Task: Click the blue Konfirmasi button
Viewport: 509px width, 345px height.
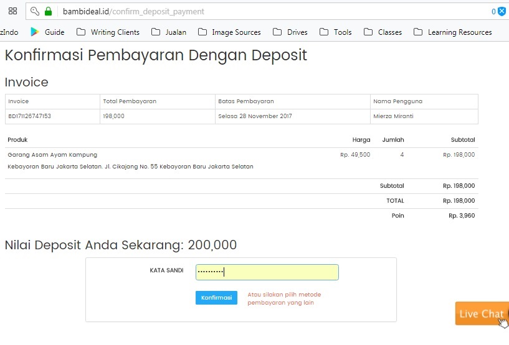Action: pos(216,297)
